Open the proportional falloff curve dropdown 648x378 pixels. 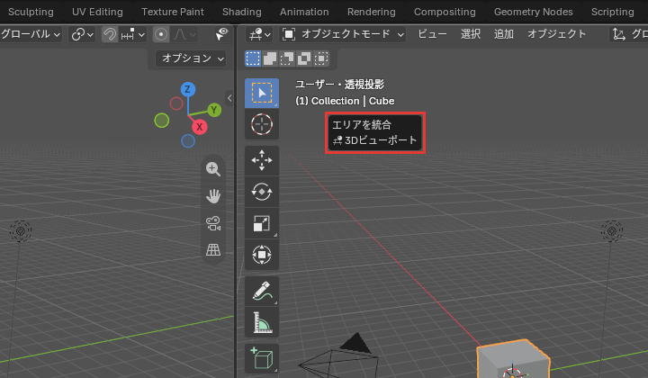(x=184, y=35)
